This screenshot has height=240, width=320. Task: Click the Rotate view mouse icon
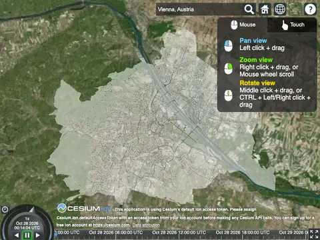[x=228, y=95]
